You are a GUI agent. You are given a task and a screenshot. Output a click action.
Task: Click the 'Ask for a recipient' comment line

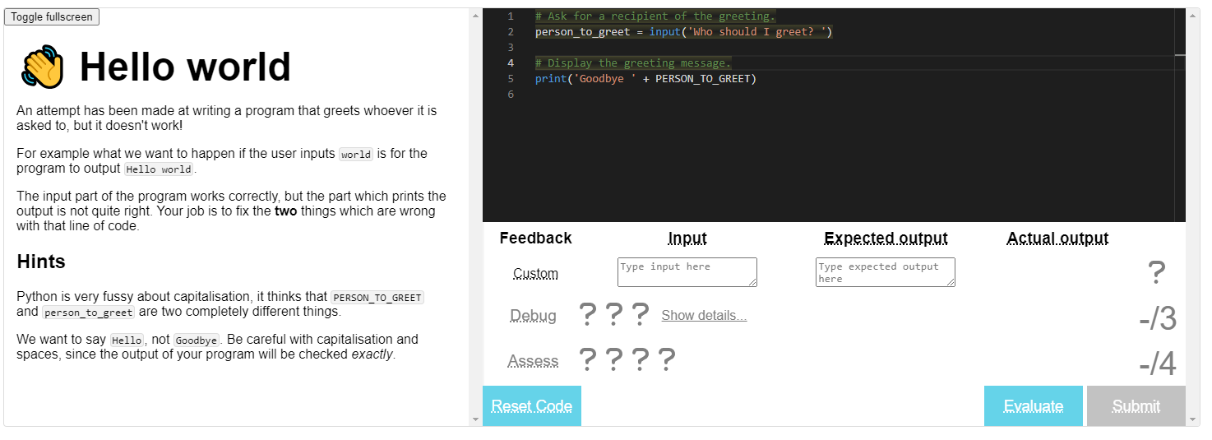pyautogui.click(x=655, y=16)
